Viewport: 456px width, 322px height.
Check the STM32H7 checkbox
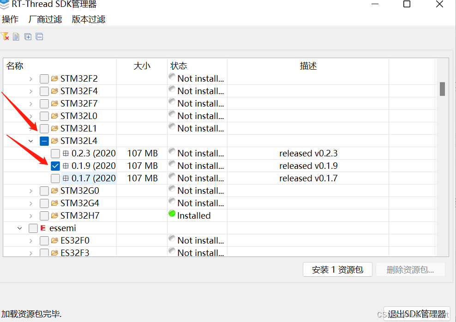pyautogui.click(x=44, y=215)
